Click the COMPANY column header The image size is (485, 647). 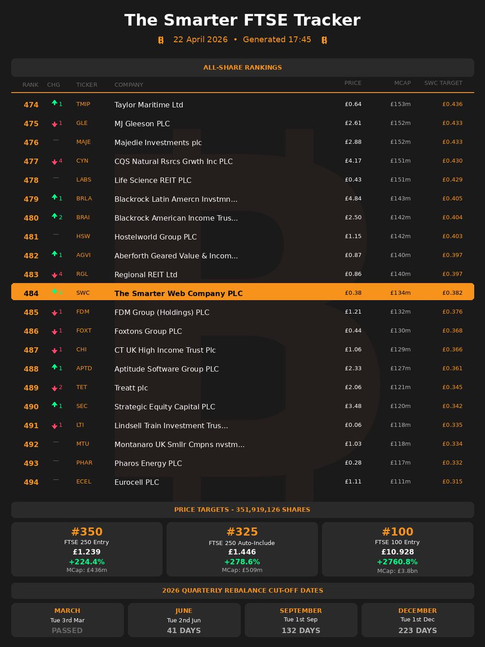coord(129,85)
